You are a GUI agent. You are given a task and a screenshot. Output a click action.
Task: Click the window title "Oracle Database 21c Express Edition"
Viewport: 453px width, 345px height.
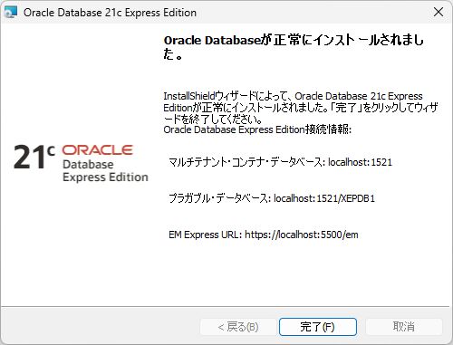click(x=110, y=13)
